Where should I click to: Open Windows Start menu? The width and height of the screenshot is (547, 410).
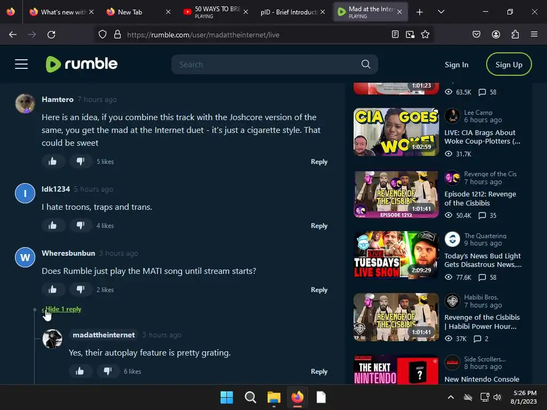click(226, 397)
